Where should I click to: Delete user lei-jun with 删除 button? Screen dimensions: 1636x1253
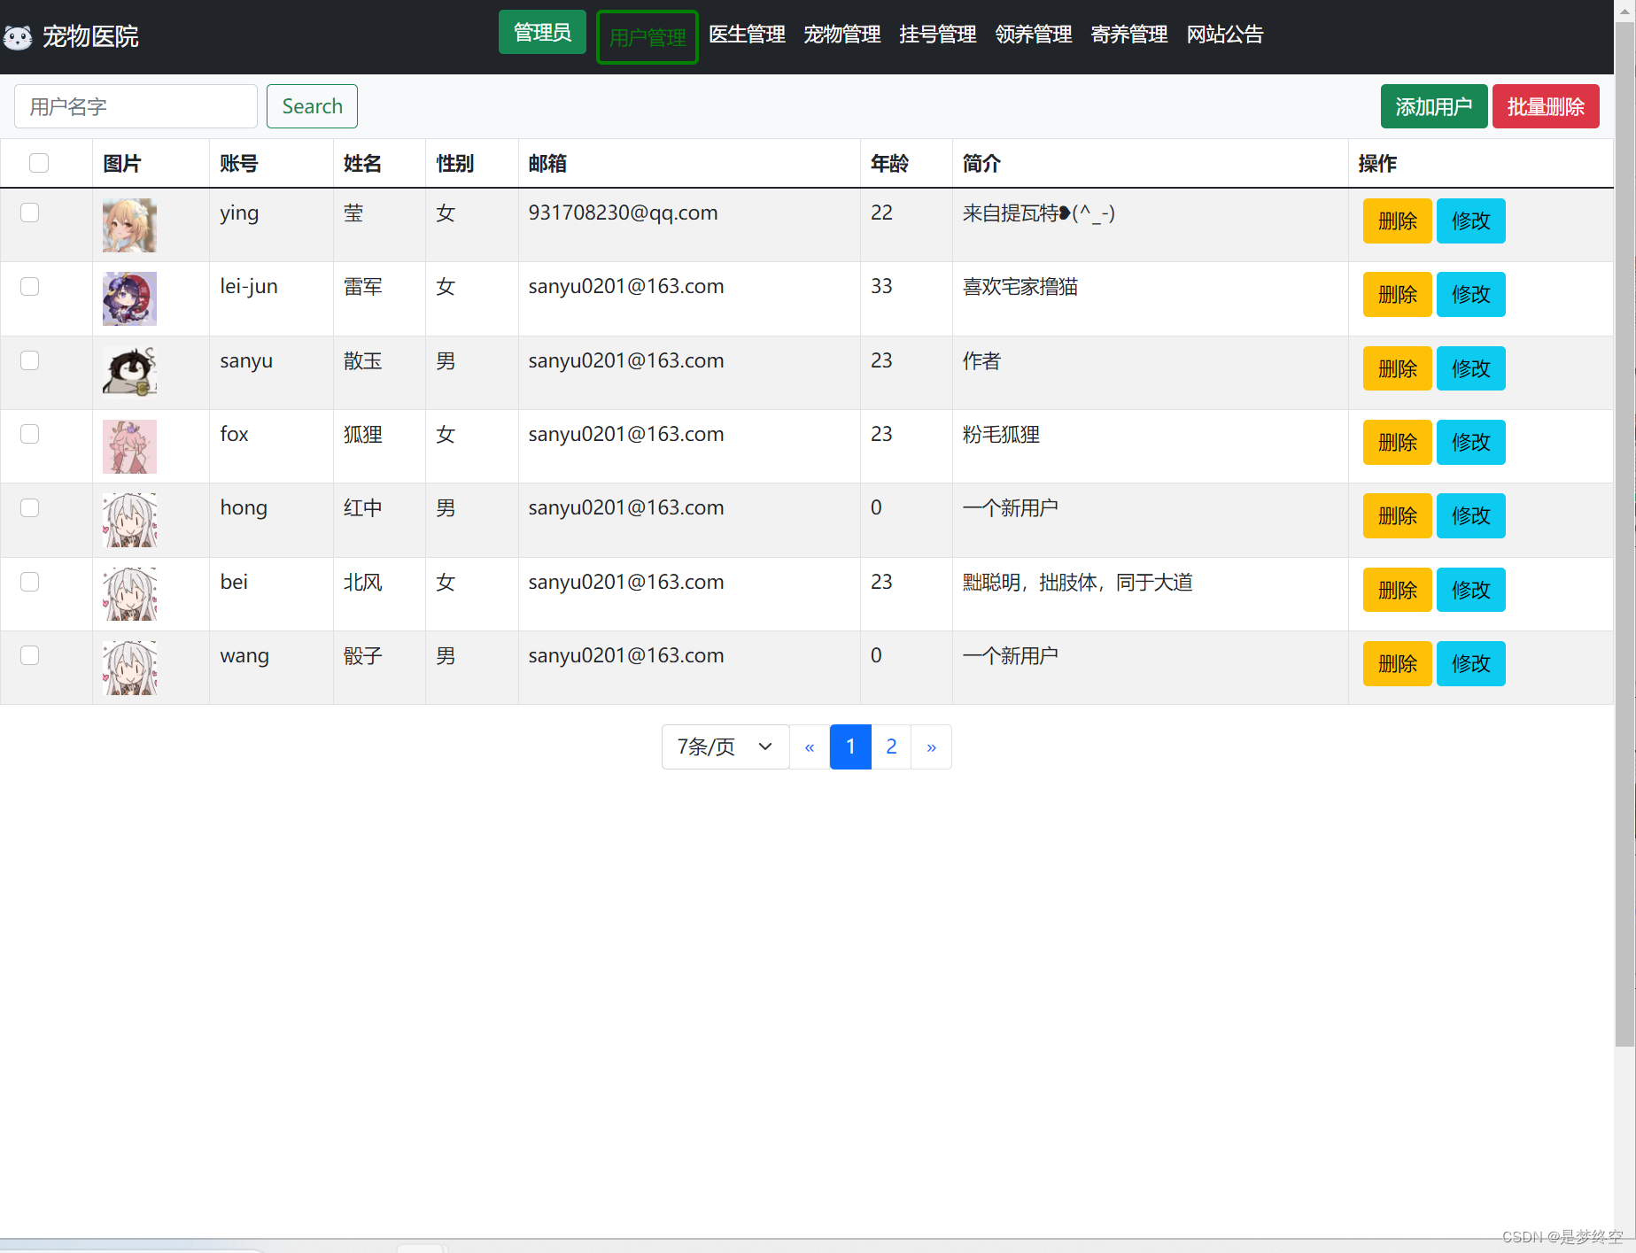coord(1398,294)
